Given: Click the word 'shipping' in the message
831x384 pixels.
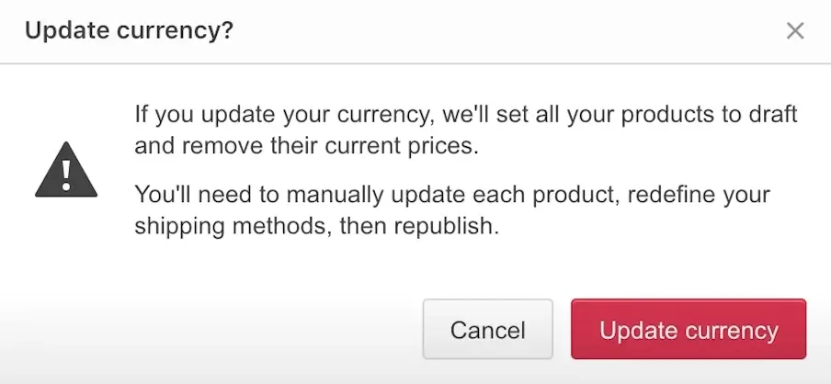Looking at the screenshot, I should pyautogui.click(x=179, y=227).
